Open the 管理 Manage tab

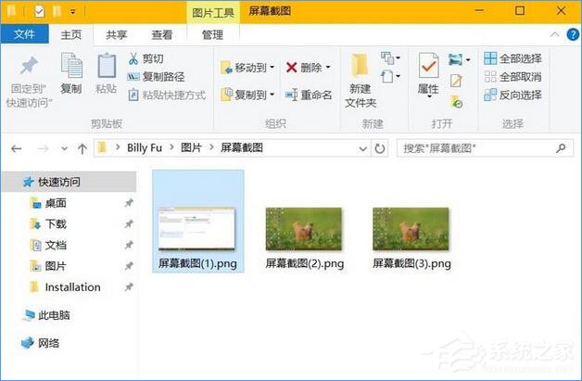click(212, 35)
